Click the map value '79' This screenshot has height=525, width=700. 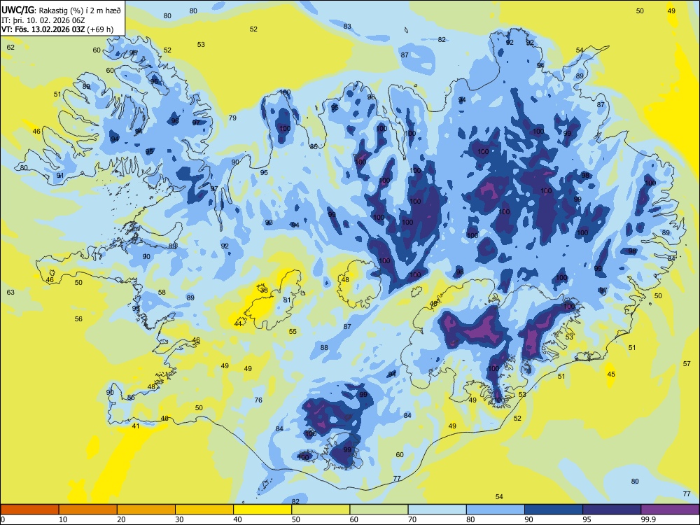point(232,118)
